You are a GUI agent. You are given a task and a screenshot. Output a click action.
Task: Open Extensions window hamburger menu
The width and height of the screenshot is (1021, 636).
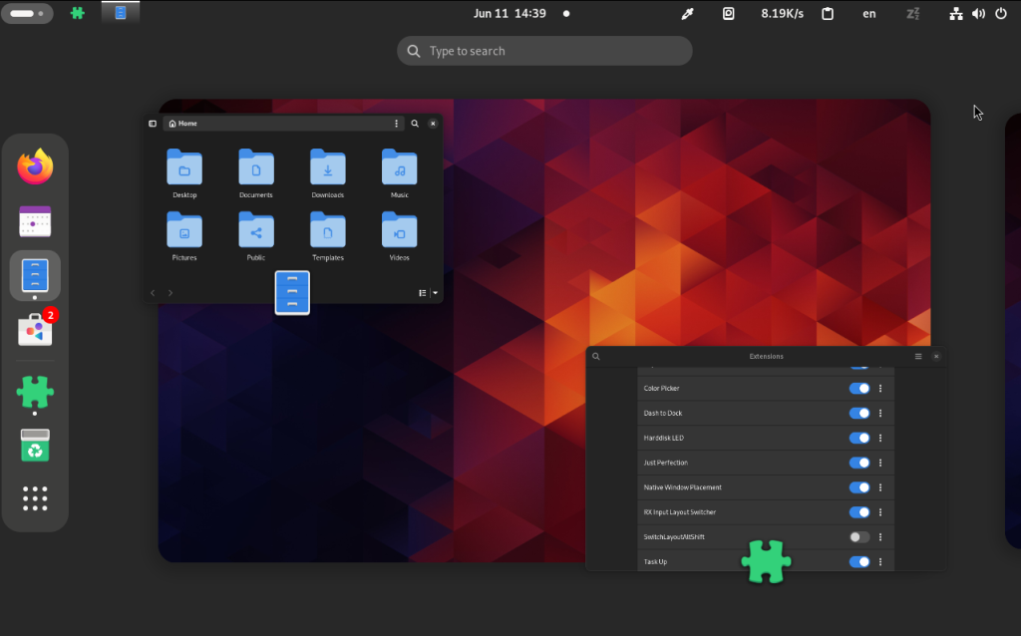[x=918, y=357]
